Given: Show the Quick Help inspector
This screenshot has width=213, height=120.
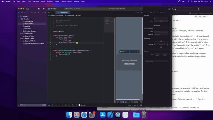Looking at the screenshot, I should [x=157, y=13].
